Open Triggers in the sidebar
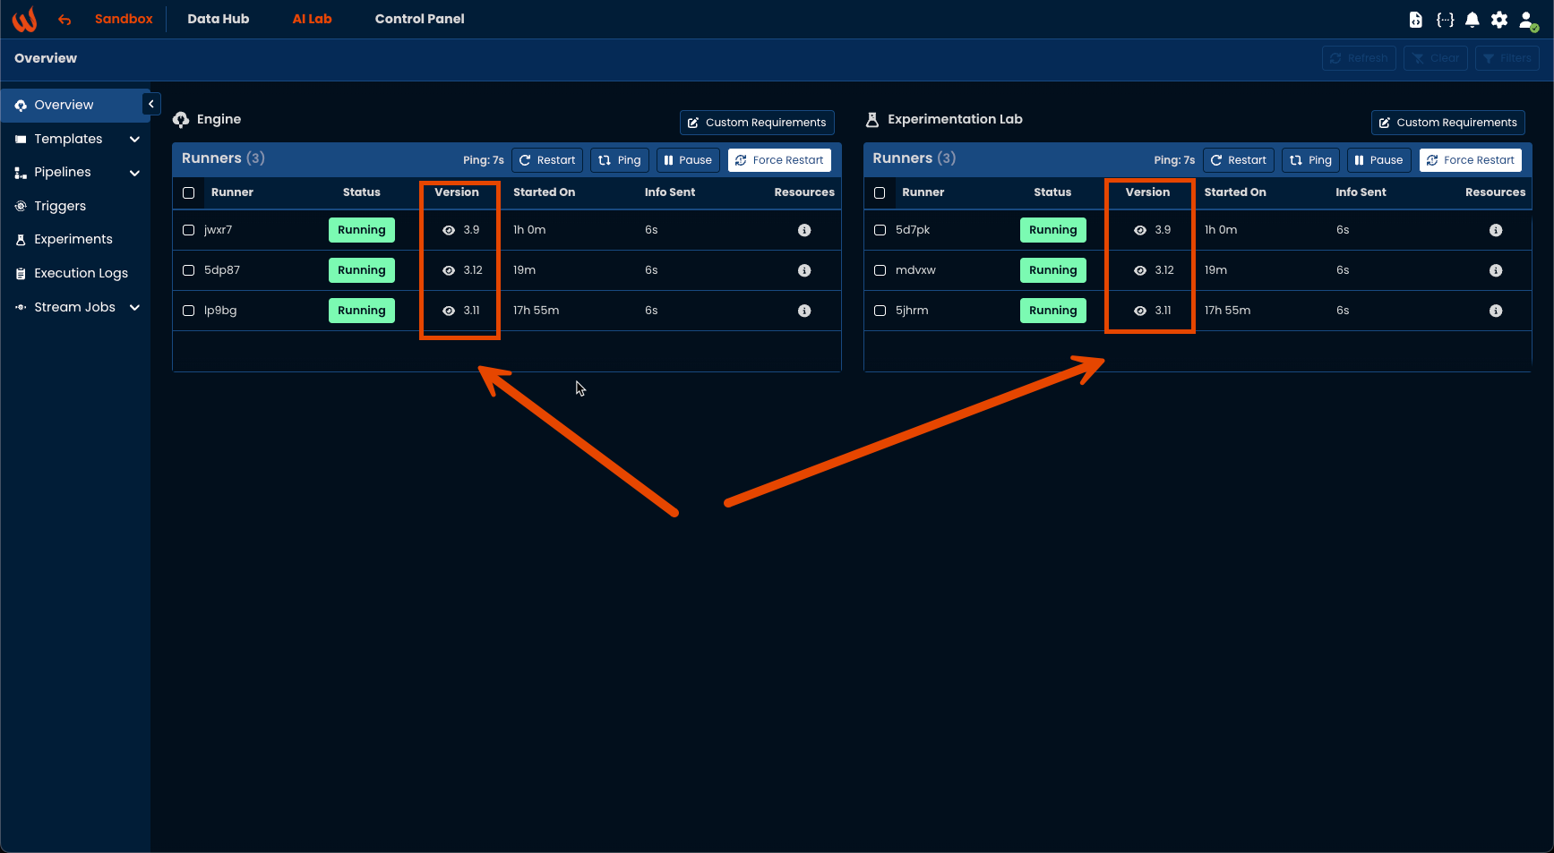 [x=60, y=206]
